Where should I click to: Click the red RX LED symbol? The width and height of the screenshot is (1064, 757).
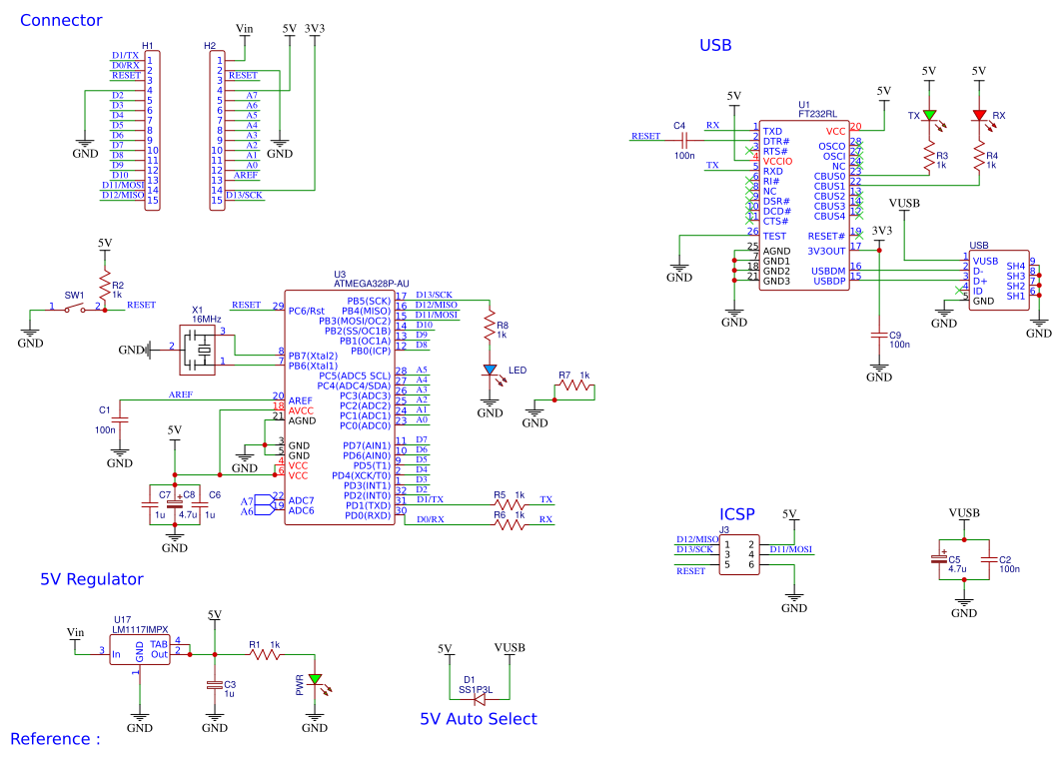978,116
